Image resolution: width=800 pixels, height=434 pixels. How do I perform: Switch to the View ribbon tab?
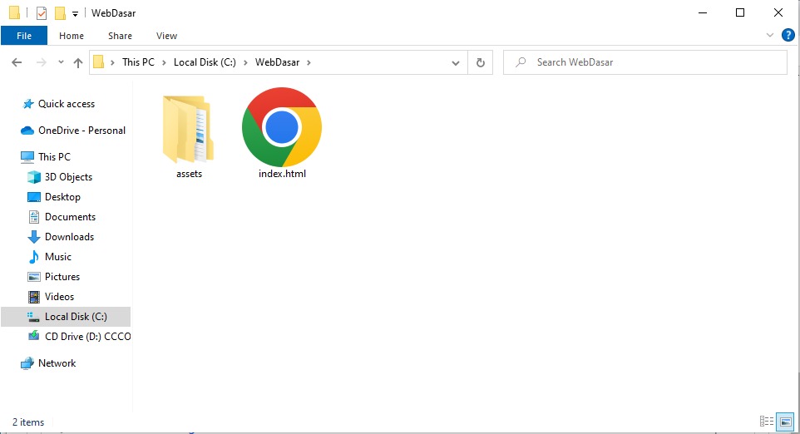pos(166,36)
